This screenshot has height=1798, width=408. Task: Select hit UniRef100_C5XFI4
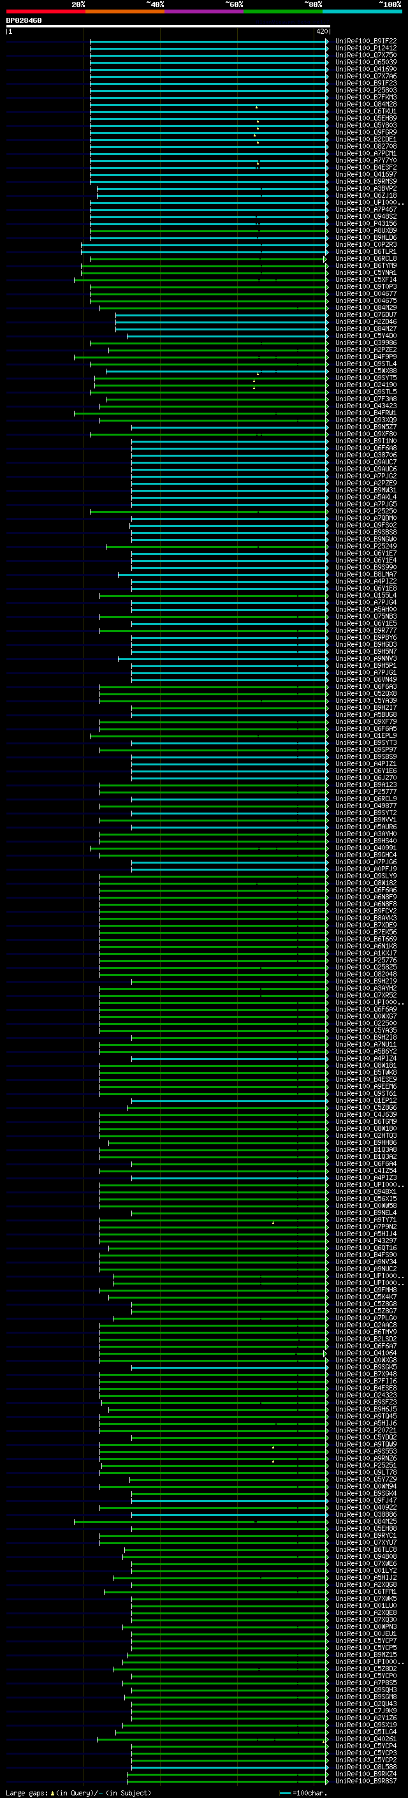[366, 280]
